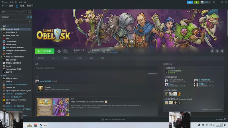Switch library to grid view icon
This screenshot has width=228, height=128.
pyautogui.click(x=30, y=11)
